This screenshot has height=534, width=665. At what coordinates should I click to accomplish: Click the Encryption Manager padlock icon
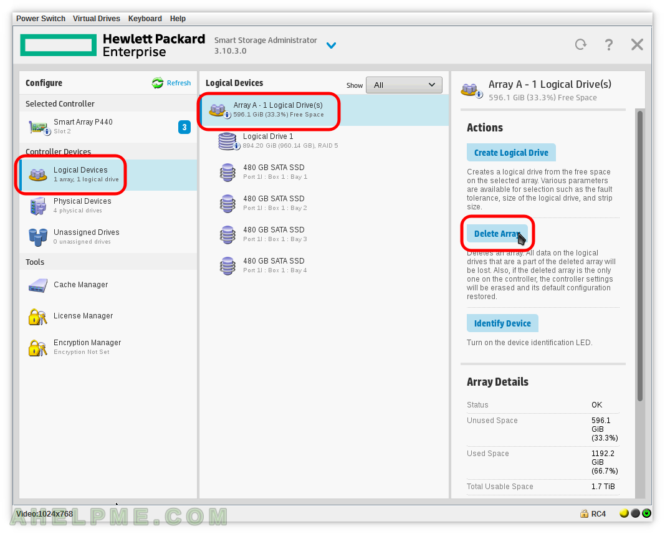coord(38,348)
